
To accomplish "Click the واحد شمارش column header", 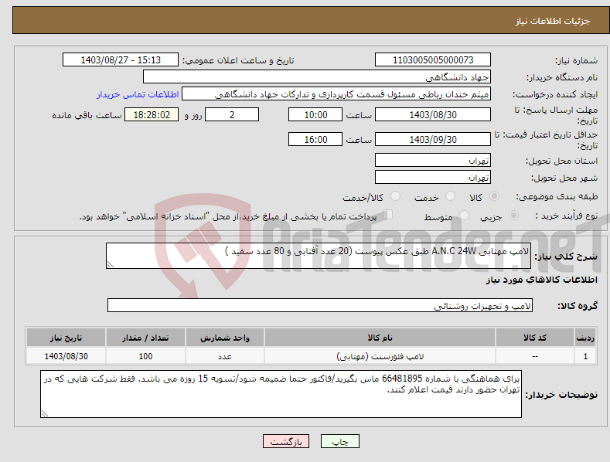I will pos(225,338).
